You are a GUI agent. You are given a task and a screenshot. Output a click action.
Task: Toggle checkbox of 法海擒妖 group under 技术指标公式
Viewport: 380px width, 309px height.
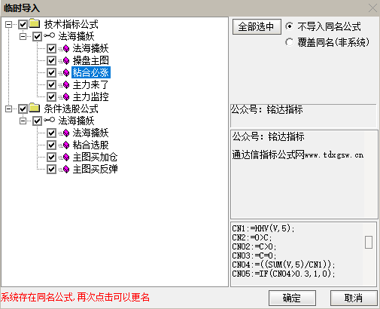(x=37, y=37)
